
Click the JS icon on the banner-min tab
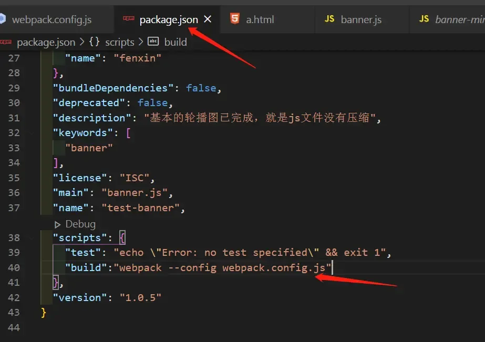(424, 18)
